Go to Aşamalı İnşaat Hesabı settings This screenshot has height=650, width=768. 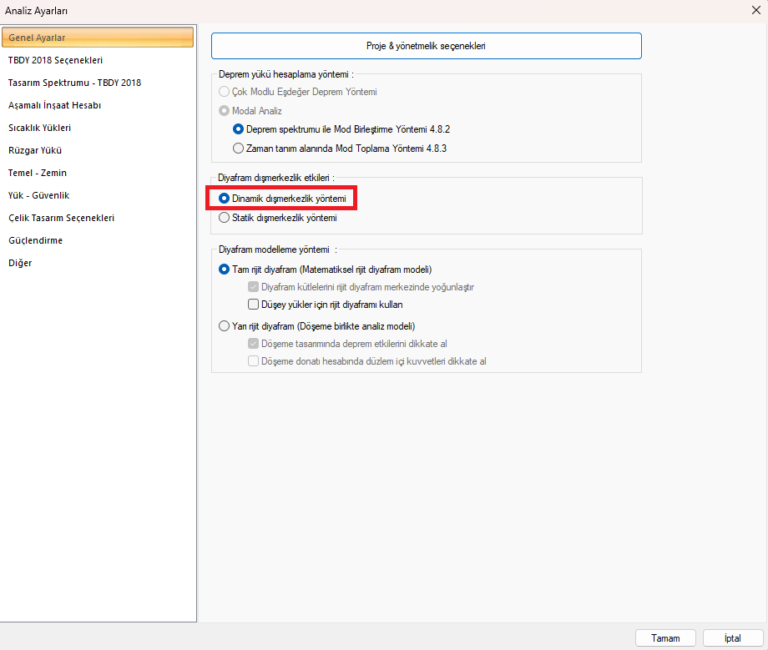pyautogui.click(x=54, y=105)
